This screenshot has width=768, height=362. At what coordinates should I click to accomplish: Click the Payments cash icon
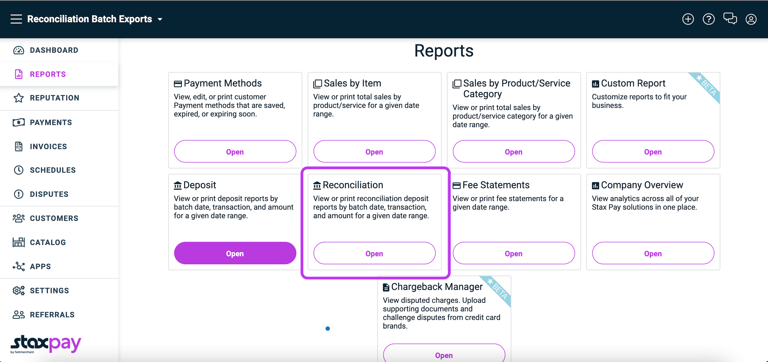tap(18, 123)
